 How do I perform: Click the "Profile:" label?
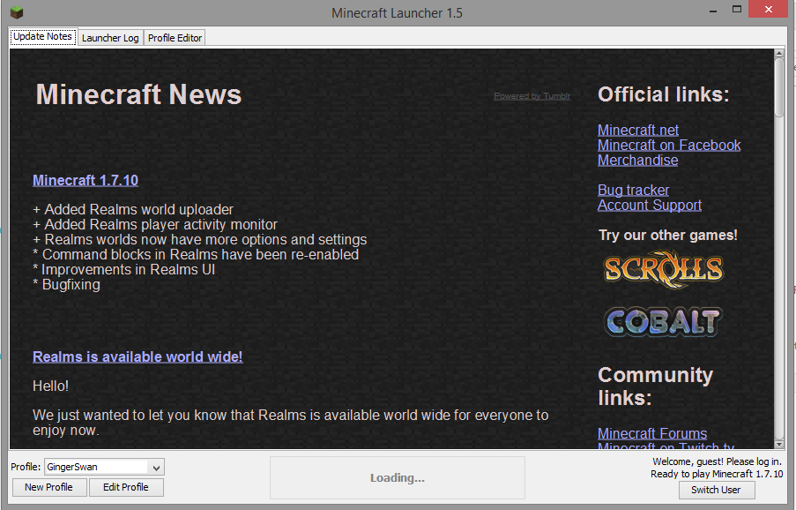click(26, 467)
